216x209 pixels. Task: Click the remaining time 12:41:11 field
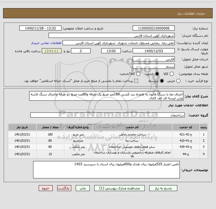click(x=52, y=51)
